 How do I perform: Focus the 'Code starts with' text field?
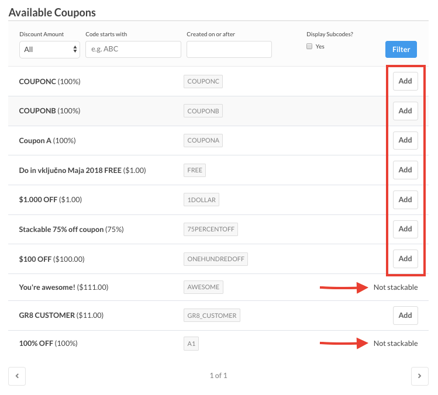tap(133, 50)
